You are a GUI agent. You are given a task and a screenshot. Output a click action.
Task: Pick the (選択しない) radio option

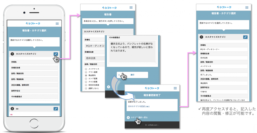(x=86, y=88)
